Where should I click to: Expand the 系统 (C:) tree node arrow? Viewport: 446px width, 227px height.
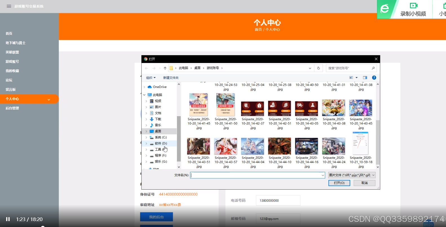146,138
